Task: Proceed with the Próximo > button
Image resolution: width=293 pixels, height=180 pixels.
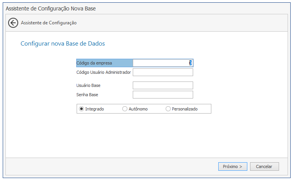Action: [233, 166]
